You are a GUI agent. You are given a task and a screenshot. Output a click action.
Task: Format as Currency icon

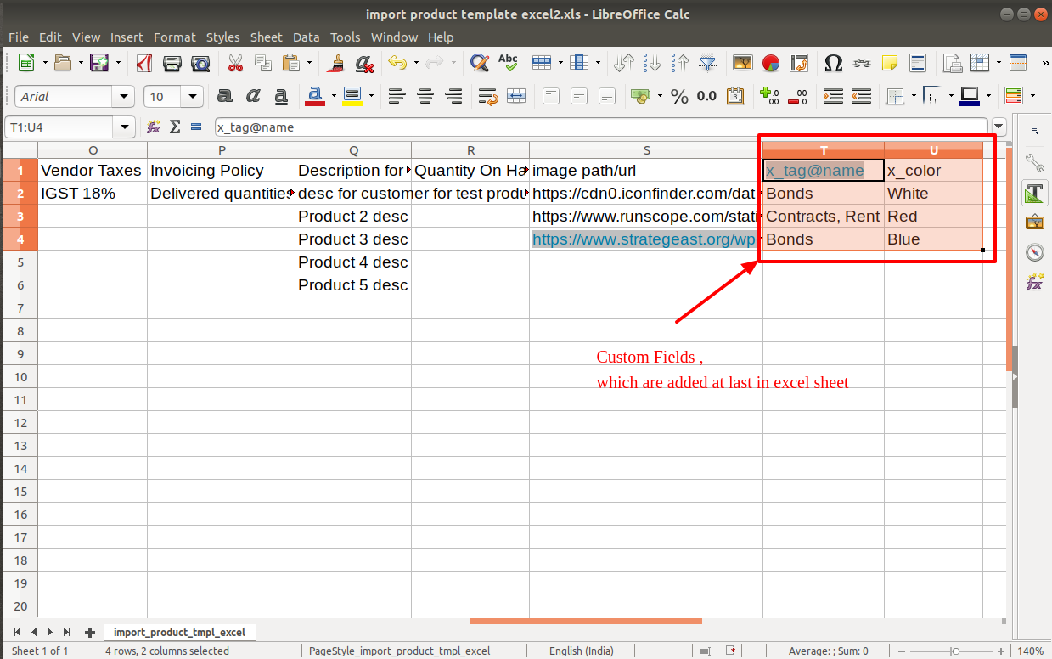click(641, 96)
